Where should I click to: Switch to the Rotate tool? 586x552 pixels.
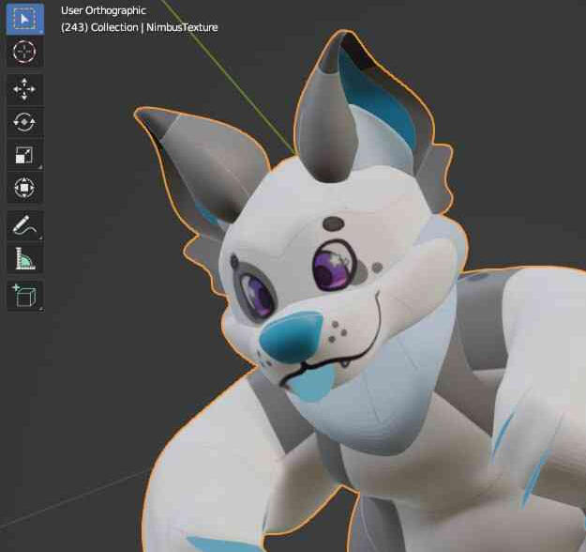click(24, 122)
